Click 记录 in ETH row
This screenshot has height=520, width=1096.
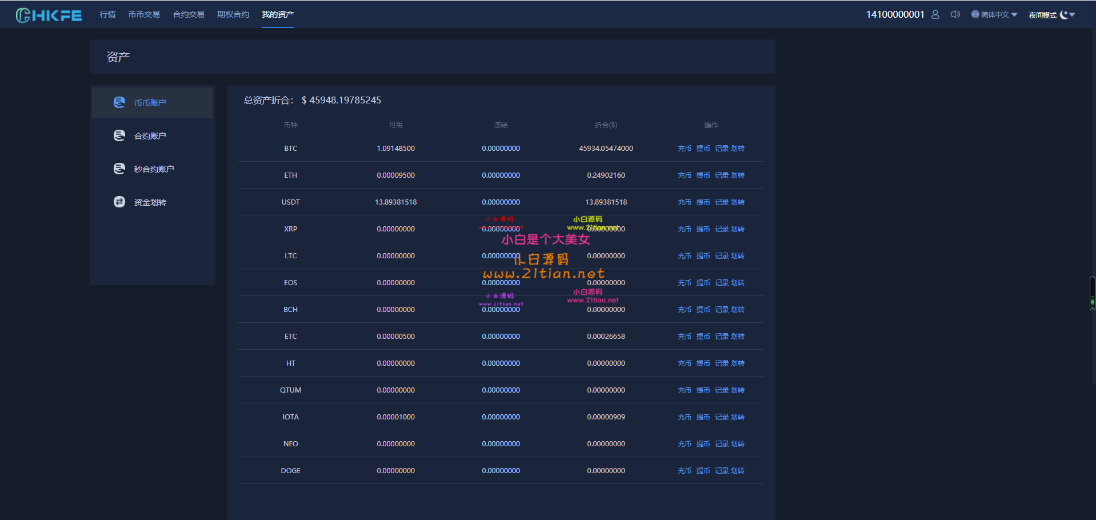point(722,175)
